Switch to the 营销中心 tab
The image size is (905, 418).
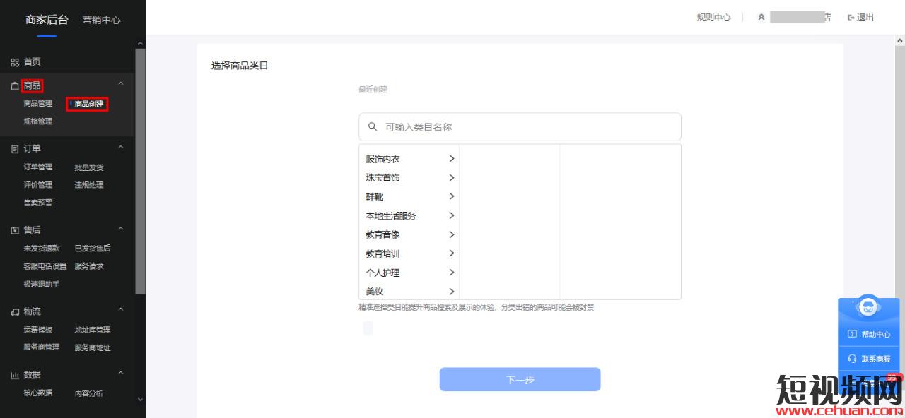(x=101, y=20)
